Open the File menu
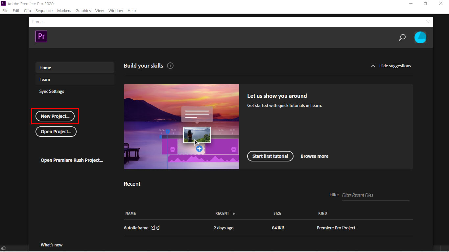Viewport: 449px width, 252px height. point(5,10)
